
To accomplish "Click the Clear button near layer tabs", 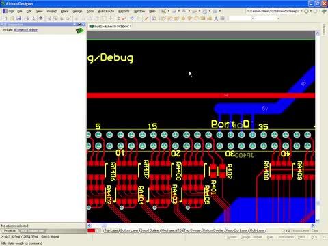I will 314,230.
